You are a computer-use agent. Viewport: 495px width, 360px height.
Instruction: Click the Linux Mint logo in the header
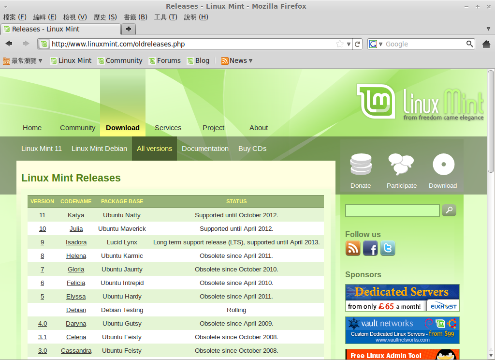point(420,102)
